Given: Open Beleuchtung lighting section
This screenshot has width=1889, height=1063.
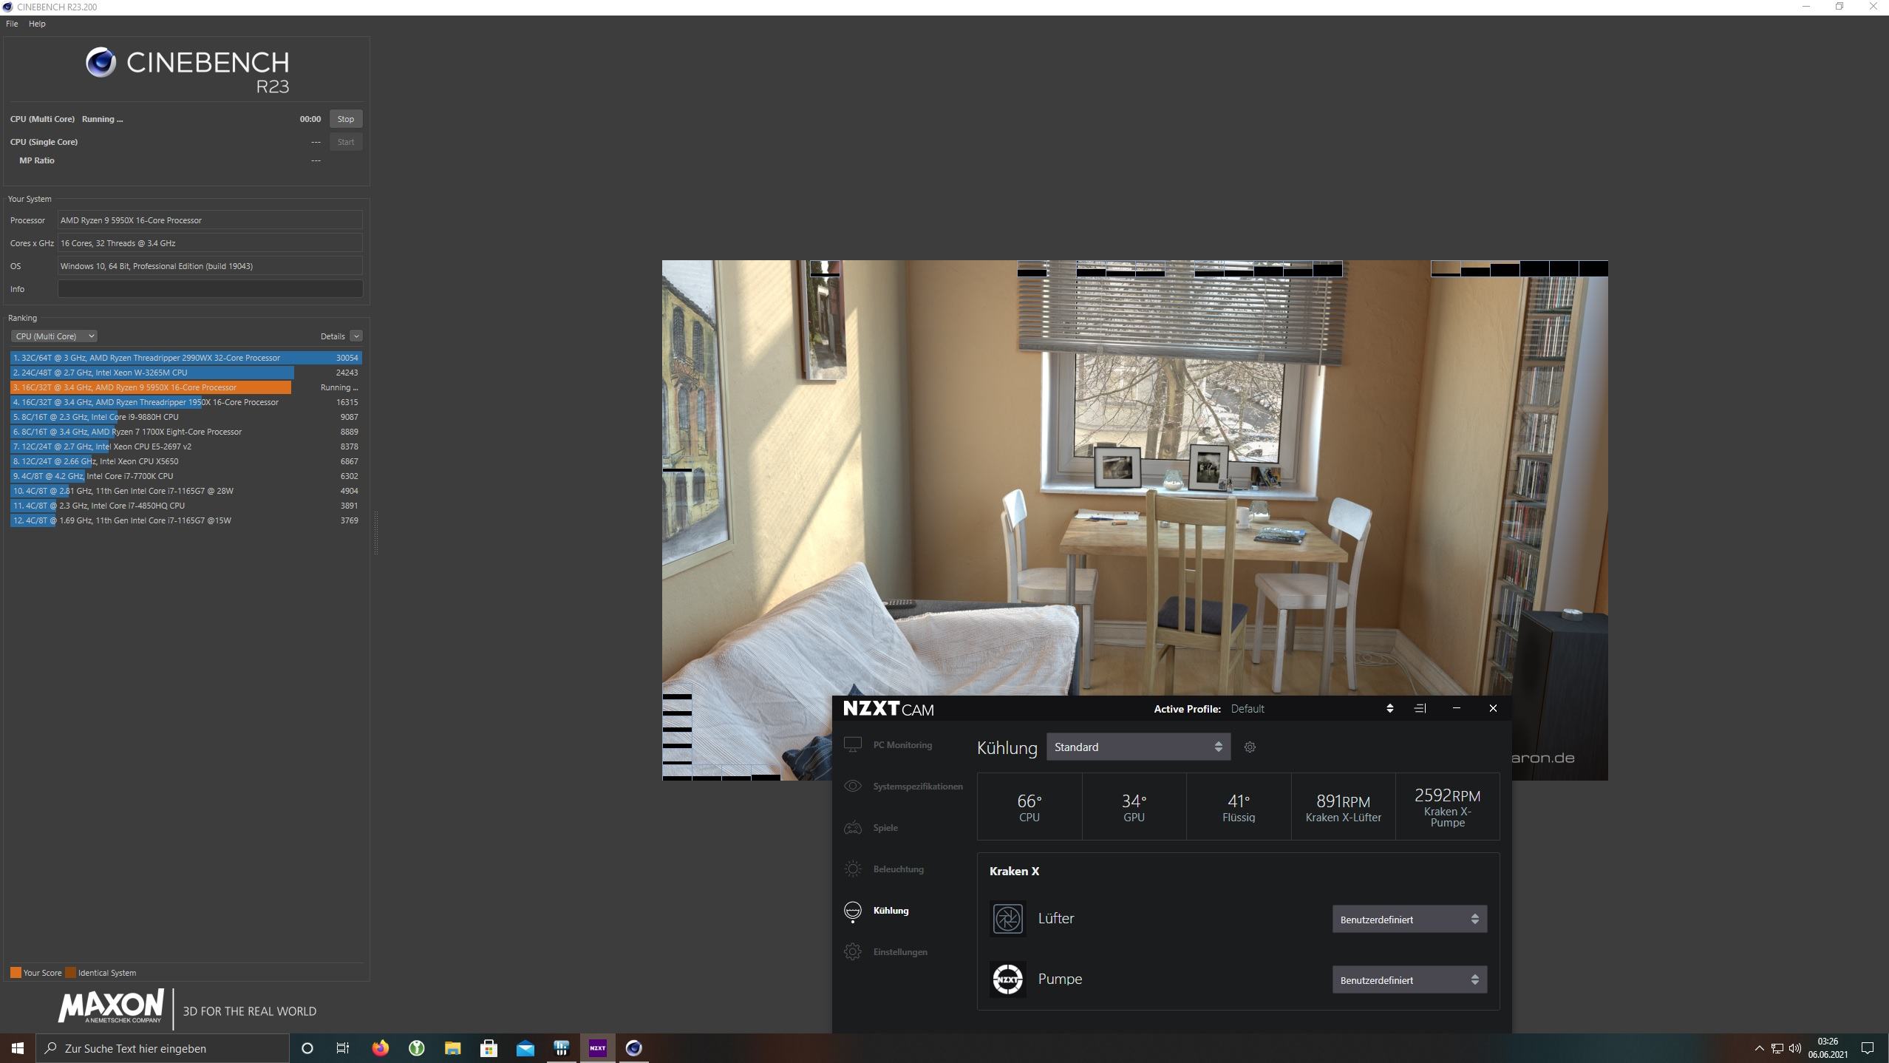Looking at the screenshot, I should point(885,869).
